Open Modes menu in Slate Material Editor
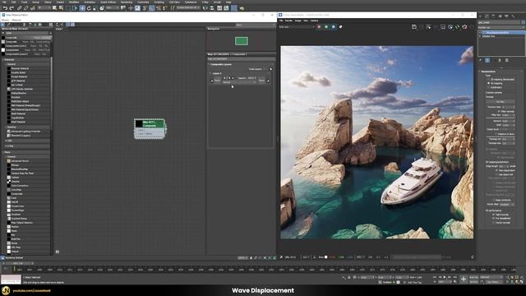The height and width of the screenshot is (296, 526). [x=5, y=20]
